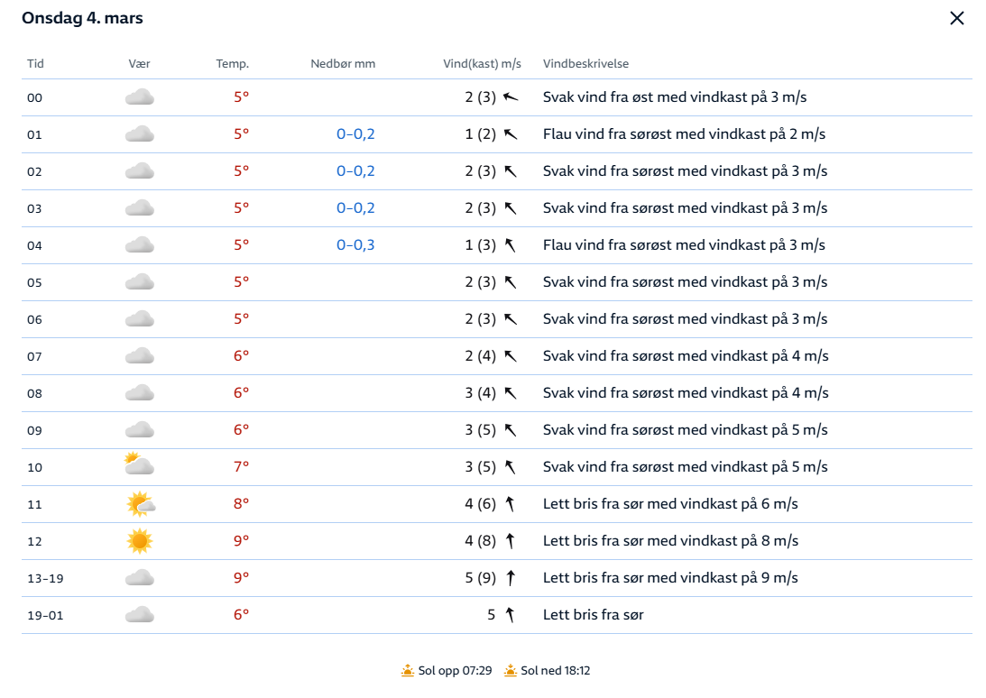The image size is (986, 698).
Task: Click the cloudy icon in the 19–01 row
Action: [139, 615]
